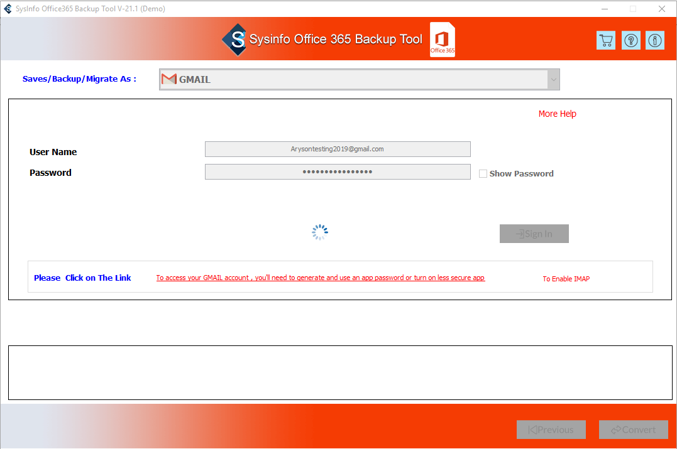Screen dimensions: 677x449
Task: Click the loading spinner indicator
Action: point(320,232)
